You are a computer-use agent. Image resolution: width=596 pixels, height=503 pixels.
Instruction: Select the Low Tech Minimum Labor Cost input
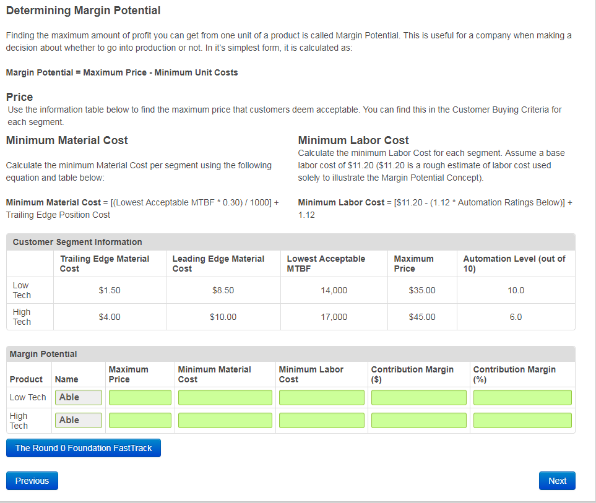[x=321, y=397]
